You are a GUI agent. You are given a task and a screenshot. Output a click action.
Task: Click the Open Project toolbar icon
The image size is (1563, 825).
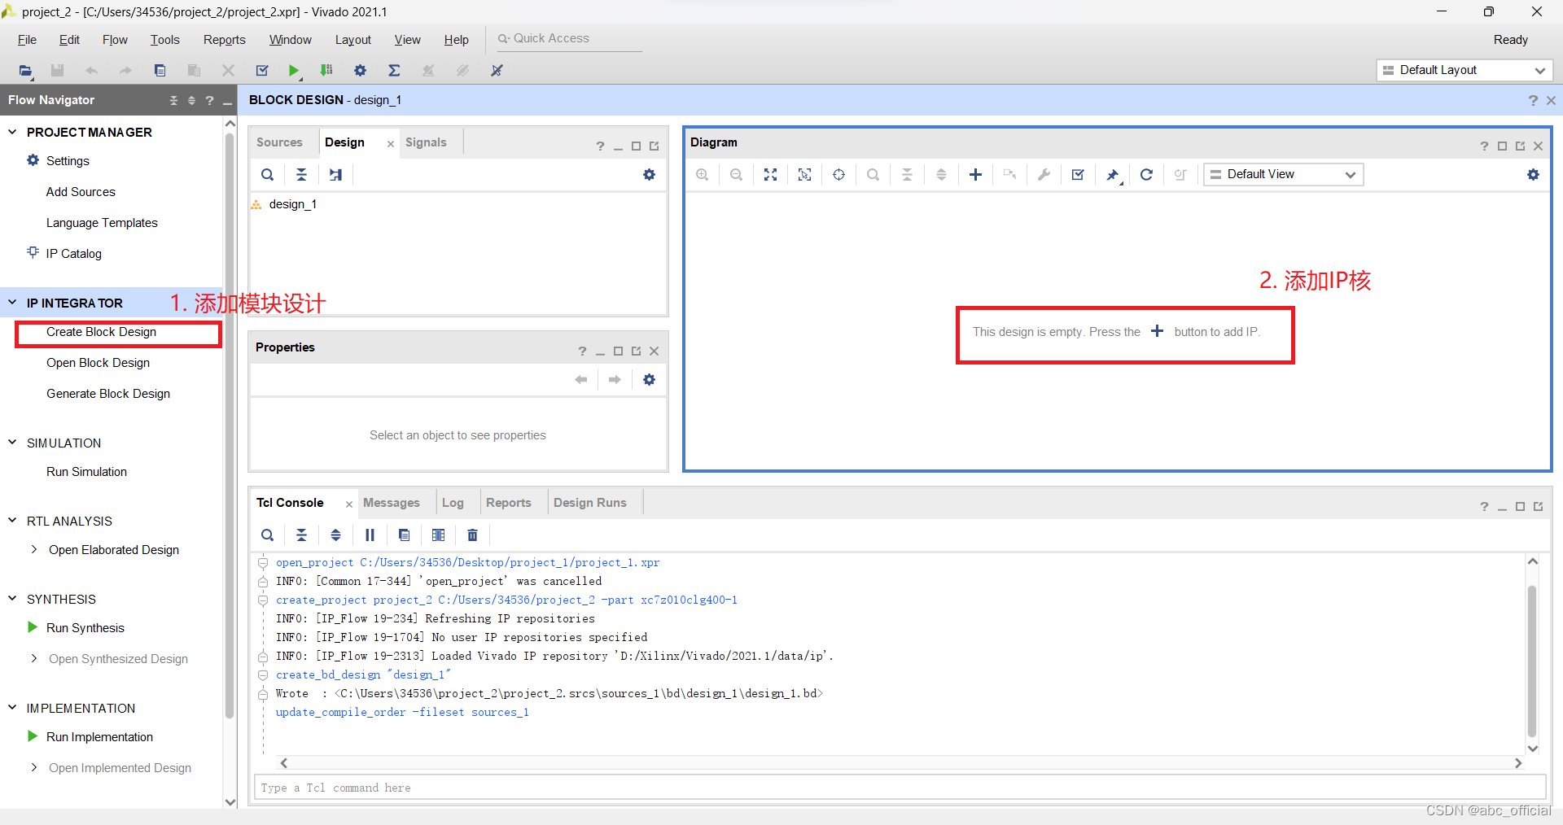point(25,71)
